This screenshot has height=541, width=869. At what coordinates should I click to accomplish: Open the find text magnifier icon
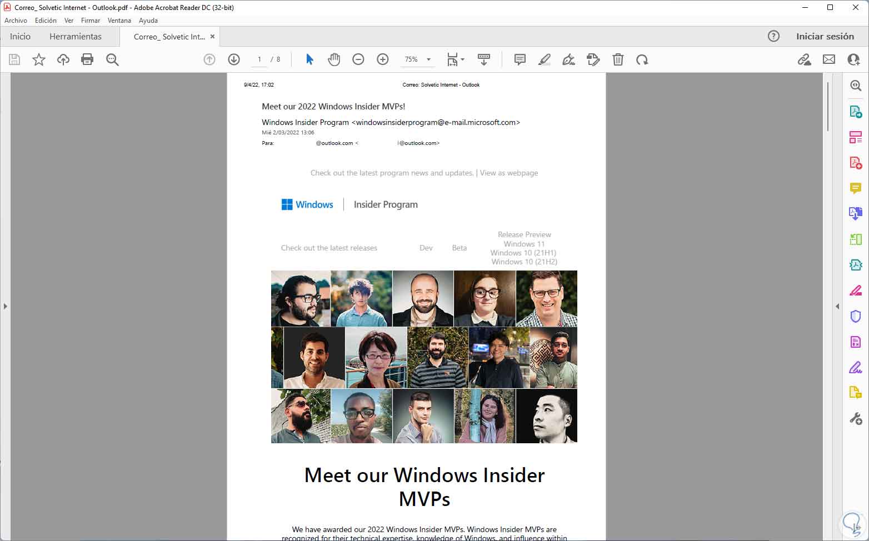[112, 59]
